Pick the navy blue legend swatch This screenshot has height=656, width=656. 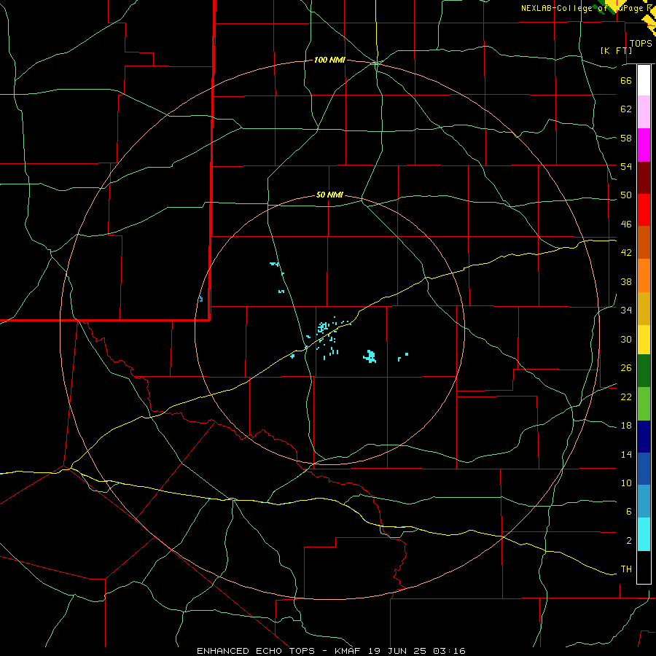tap(644, 437)
